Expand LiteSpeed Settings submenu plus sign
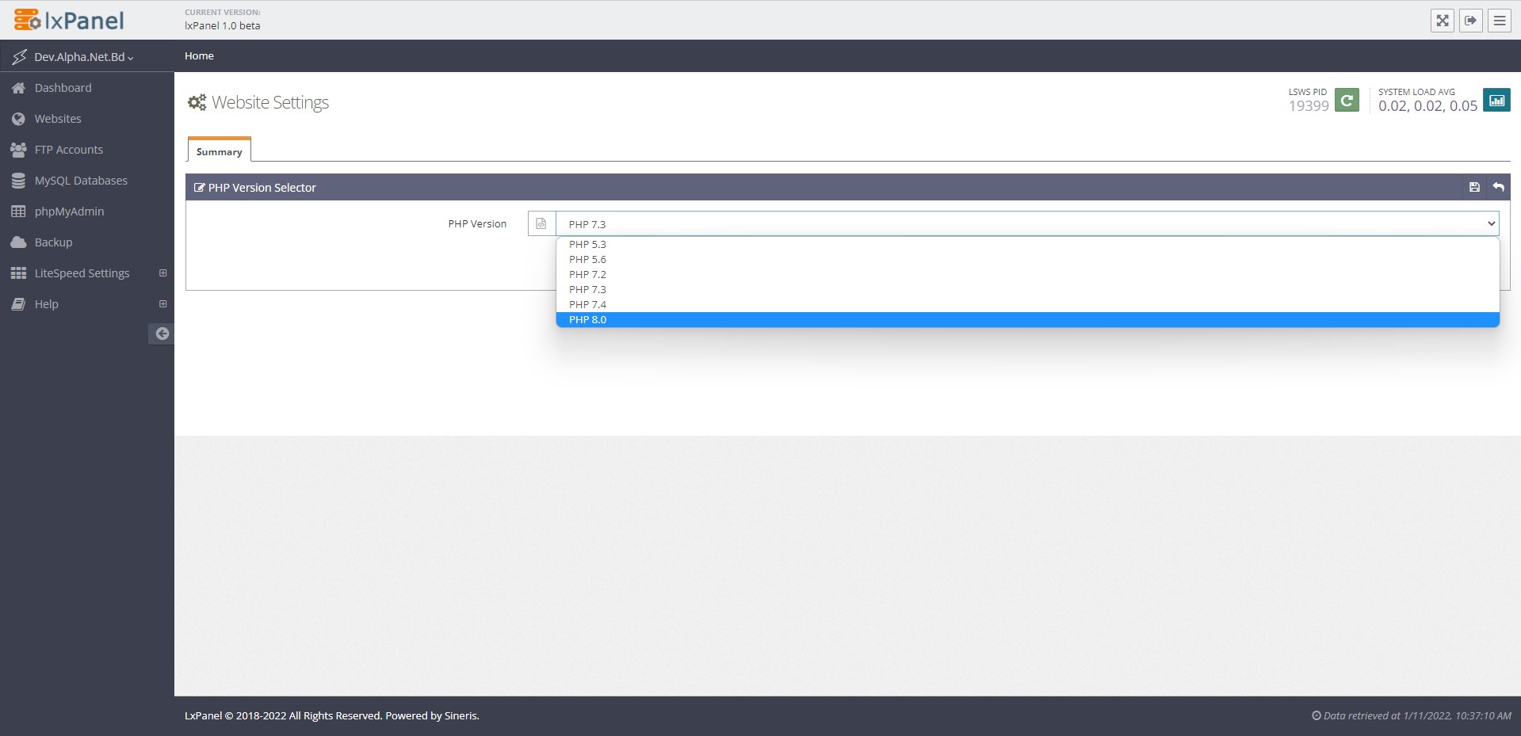1521x736 pixels. tap(162, 273)
